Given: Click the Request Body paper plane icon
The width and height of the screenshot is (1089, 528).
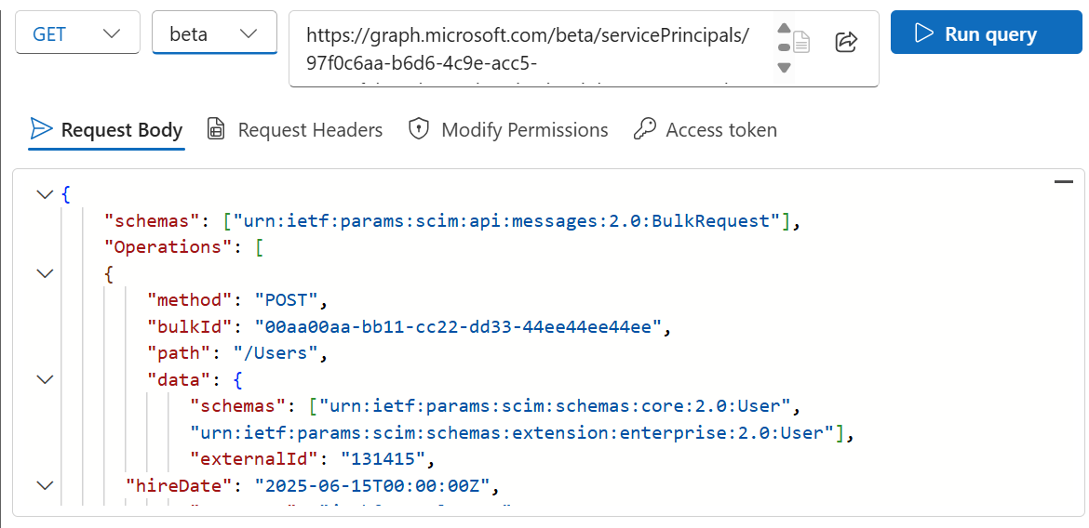Looking at the screenshot, I should click(42, 129).
